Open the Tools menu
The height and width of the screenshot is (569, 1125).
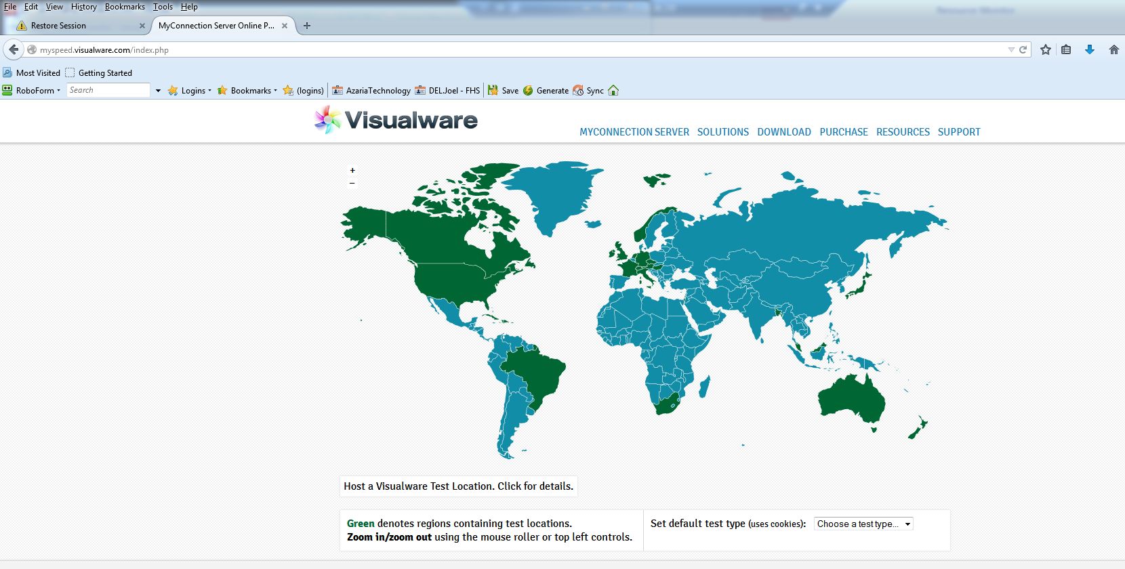coord(163,7)
